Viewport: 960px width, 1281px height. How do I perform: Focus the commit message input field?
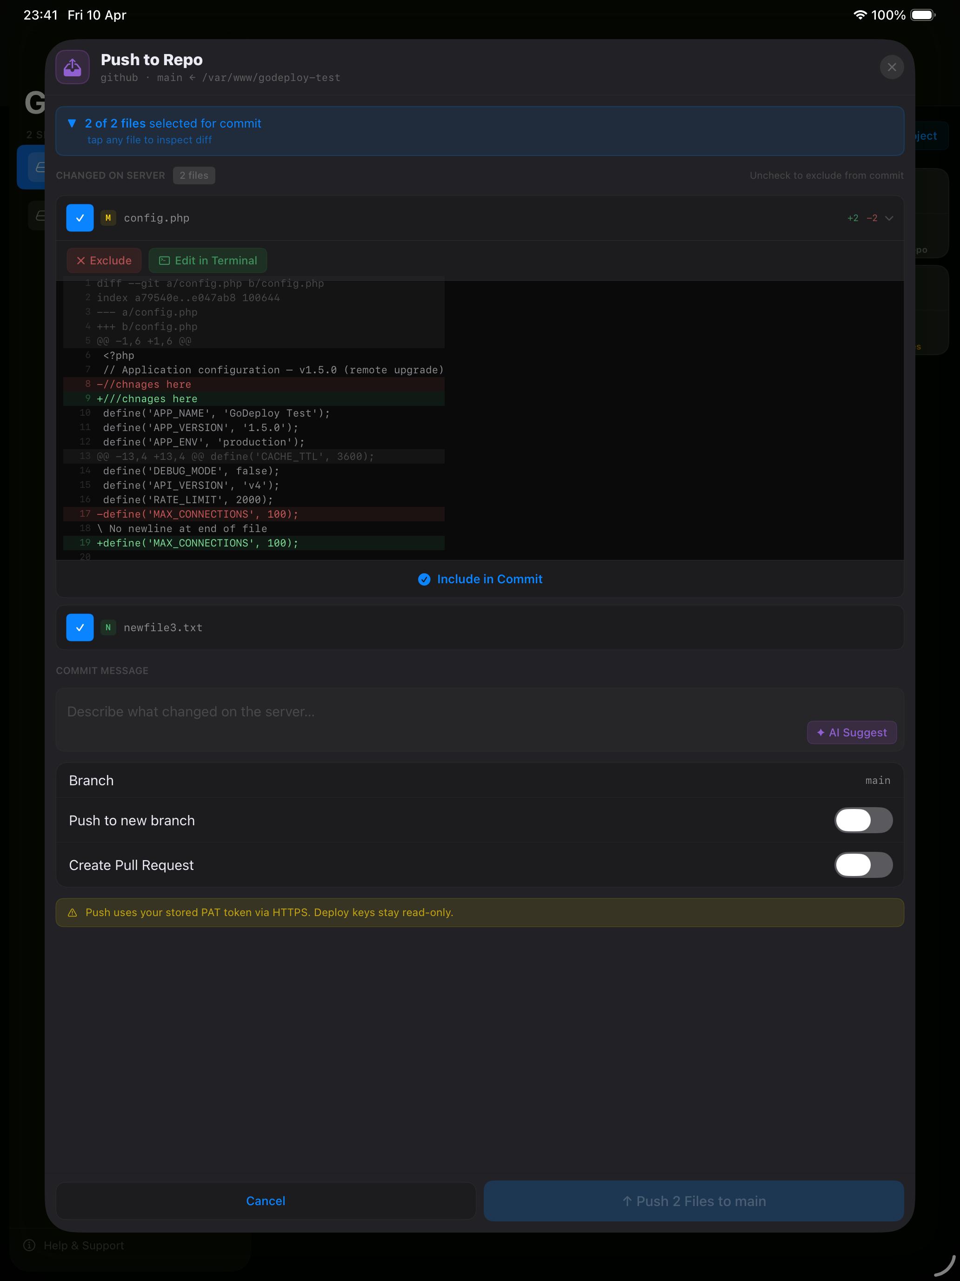pyautogui.click(x=480, y=719)
